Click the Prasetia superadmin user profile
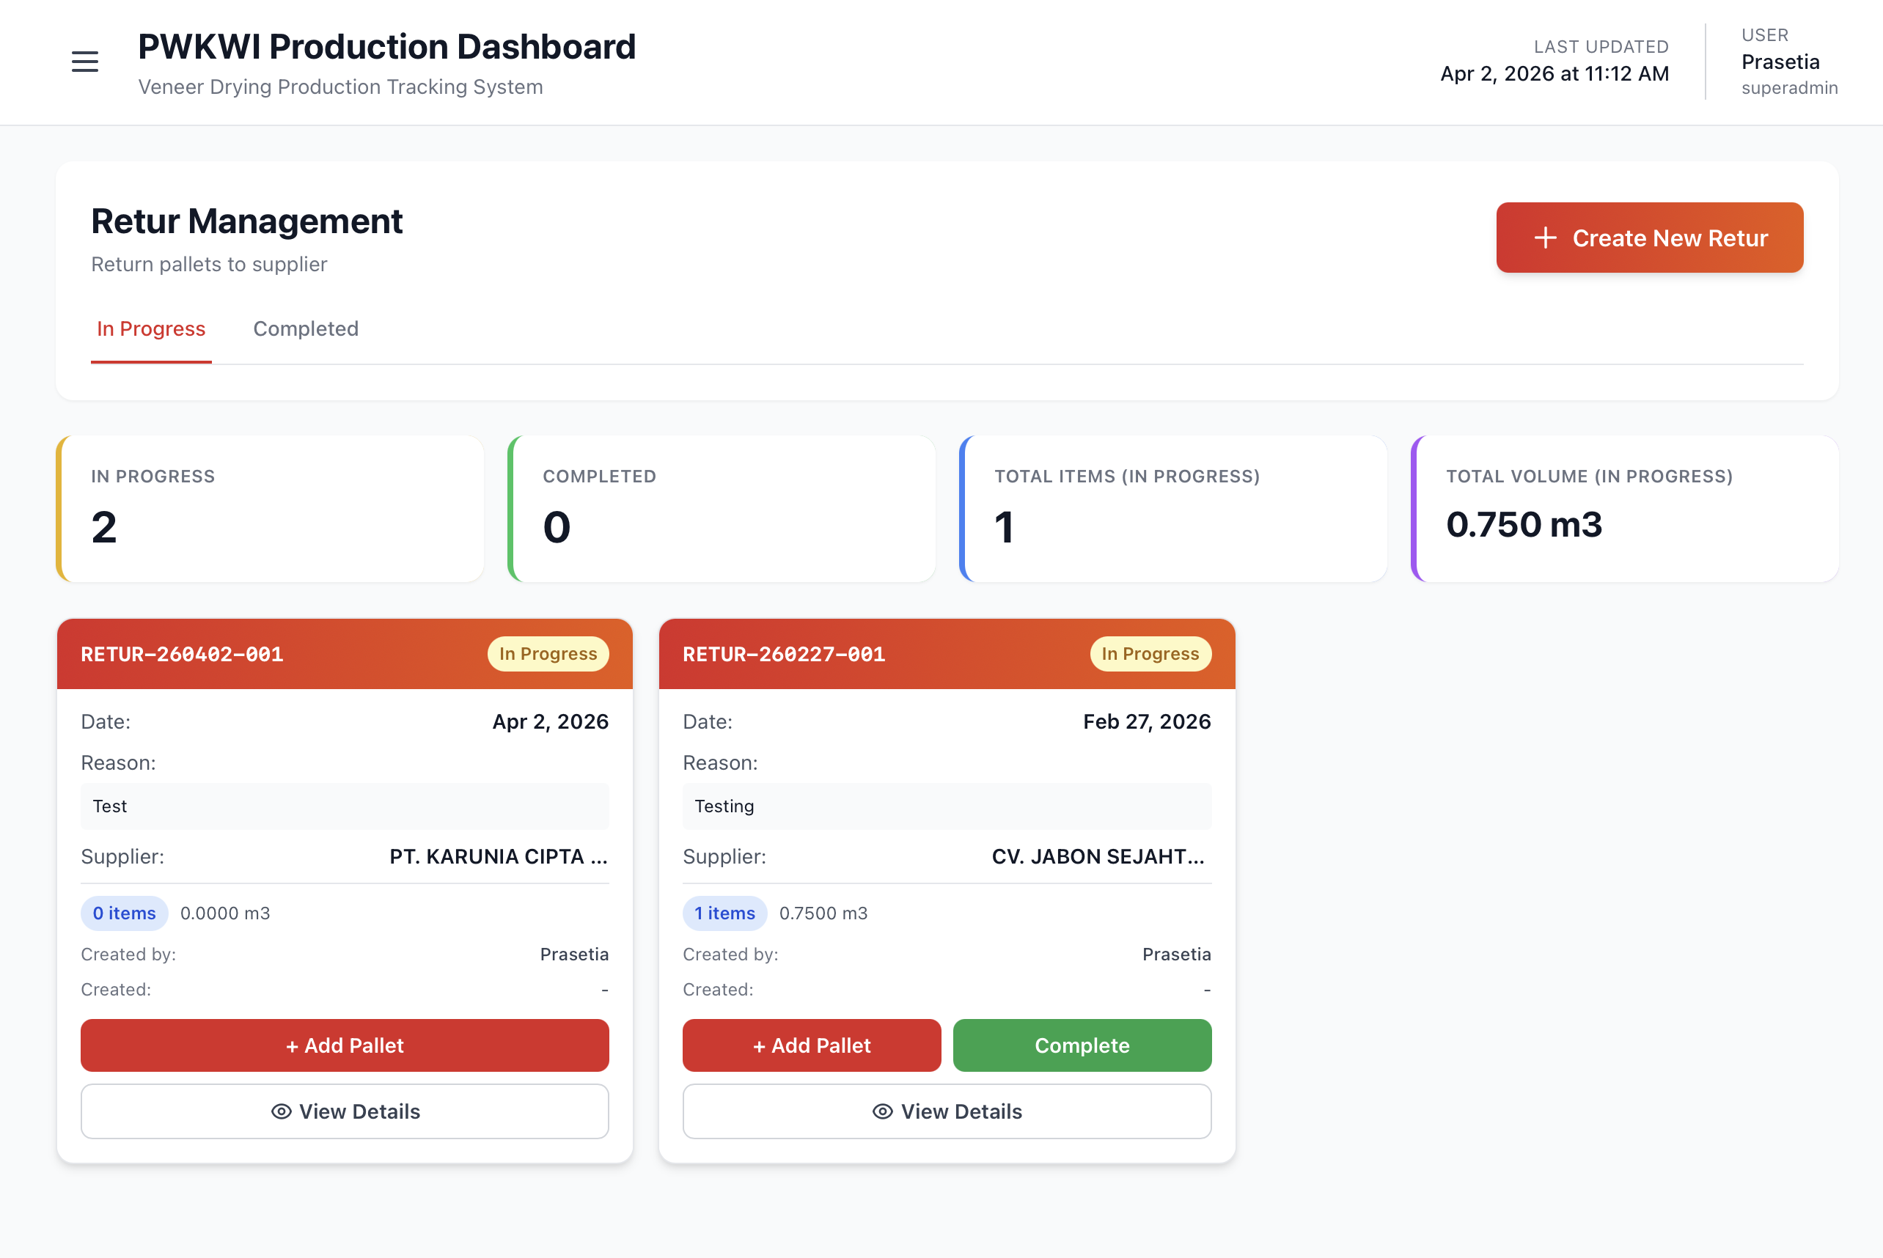Image resolution: width=1883 pixels, height=1258 pixels. [x=1788, y=62]
